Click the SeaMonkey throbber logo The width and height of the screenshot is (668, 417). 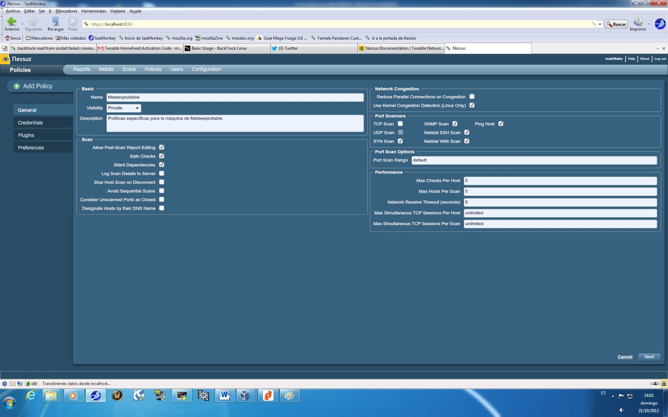(660, 24)
